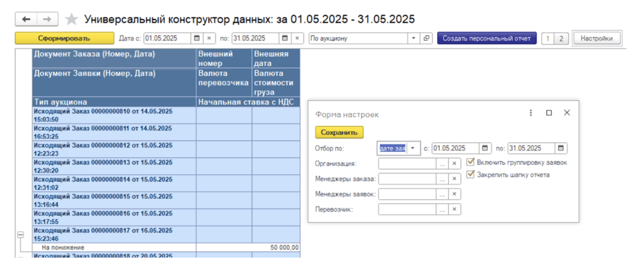Click header 'Начальная ставка с НДС'
The width and height of the screenshot is (633, 275).
coord(248,102)
